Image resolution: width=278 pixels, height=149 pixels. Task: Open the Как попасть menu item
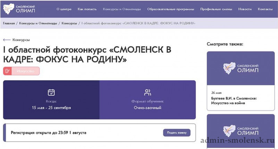point(87,9)
